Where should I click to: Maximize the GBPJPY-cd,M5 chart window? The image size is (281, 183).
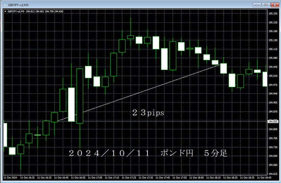[266, 5]
